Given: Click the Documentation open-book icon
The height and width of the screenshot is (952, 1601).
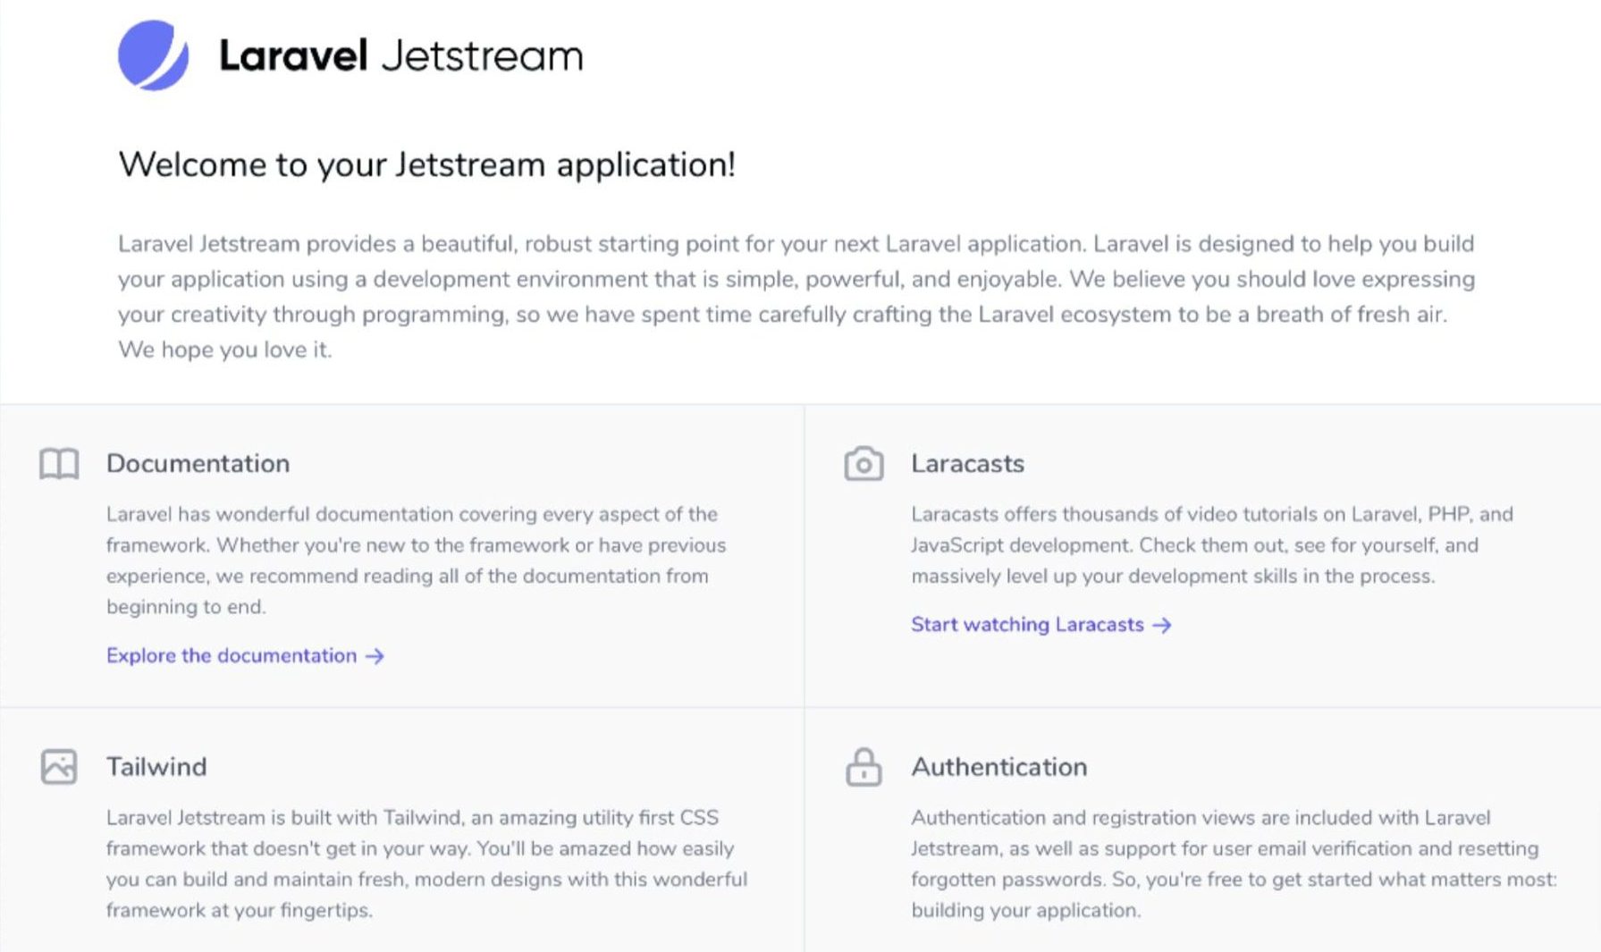Looking at the screenshot, I should tap(57, 464).
